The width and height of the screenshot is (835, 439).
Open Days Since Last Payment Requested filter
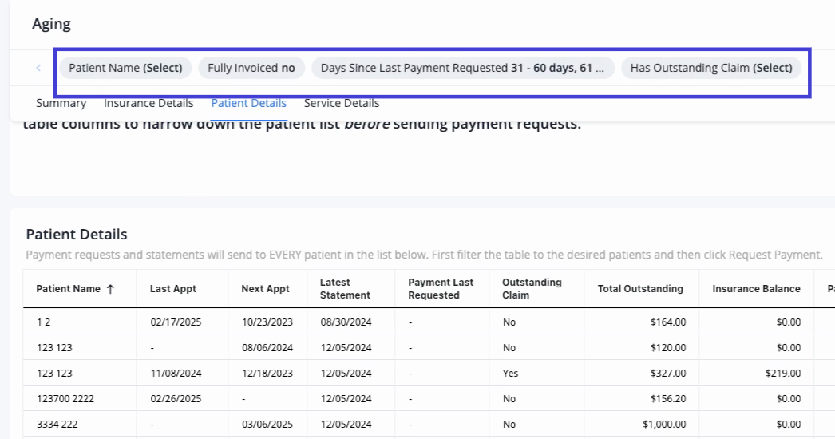(462, 68)
